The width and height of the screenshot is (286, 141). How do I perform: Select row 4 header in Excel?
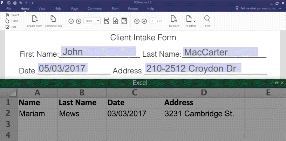(8, 135)
